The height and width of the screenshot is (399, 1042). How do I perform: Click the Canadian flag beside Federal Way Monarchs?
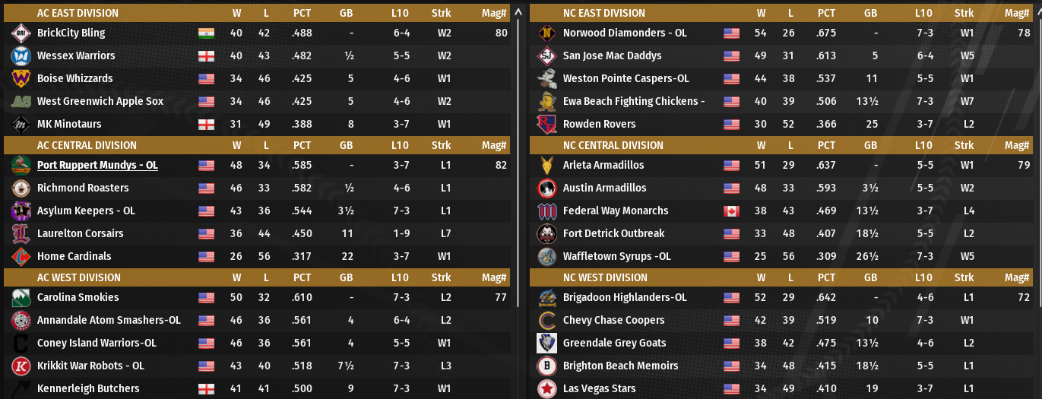pyautogui.click(x=731, y=211)
